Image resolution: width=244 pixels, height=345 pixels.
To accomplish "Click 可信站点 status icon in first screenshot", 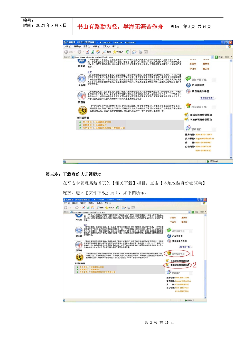I will (208, 161).
